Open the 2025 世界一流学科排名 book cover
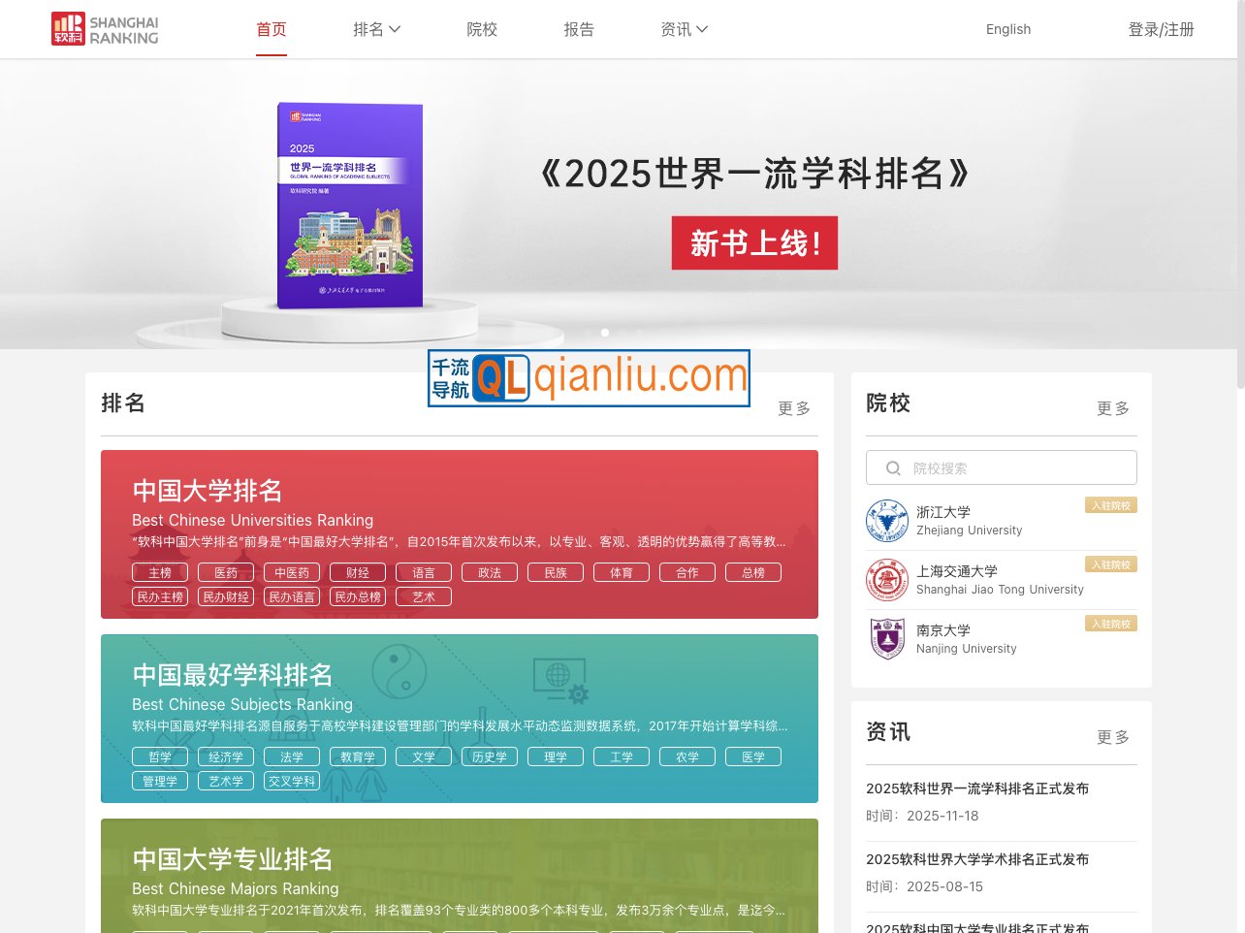 pos(349,205)
